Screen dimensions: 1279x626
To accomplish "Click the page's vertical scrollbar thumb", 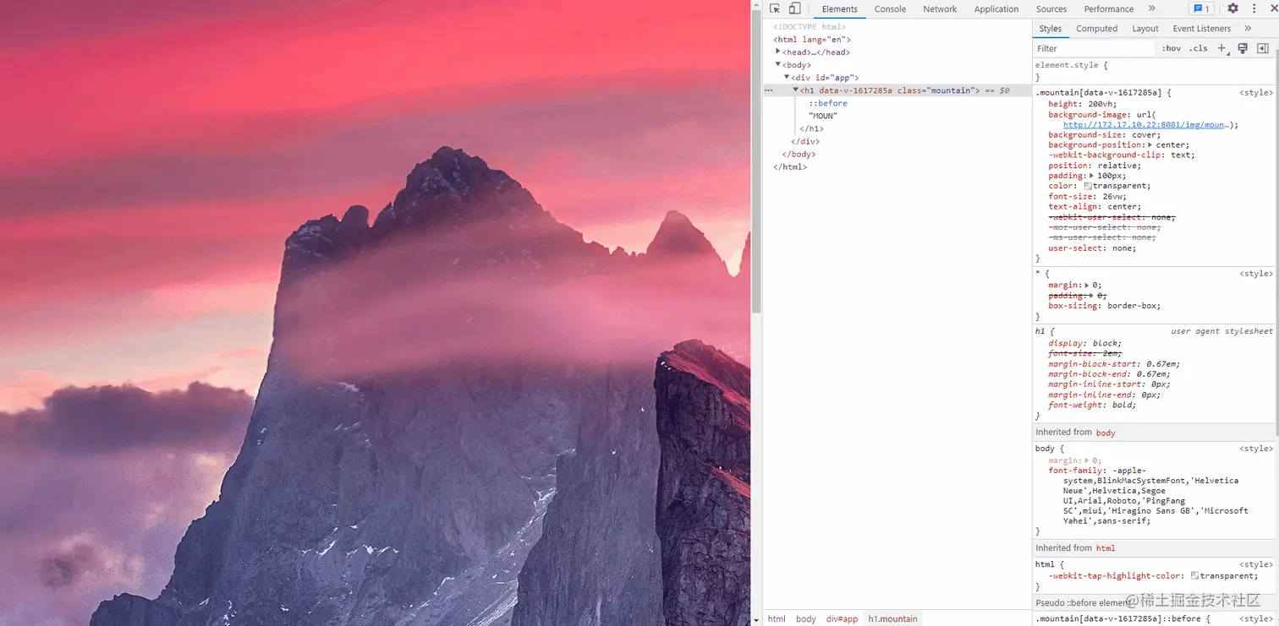I will tap(756, 161).
